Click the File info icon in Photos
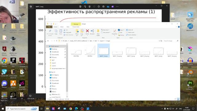The image size is (197, 111). click(99, 6)
